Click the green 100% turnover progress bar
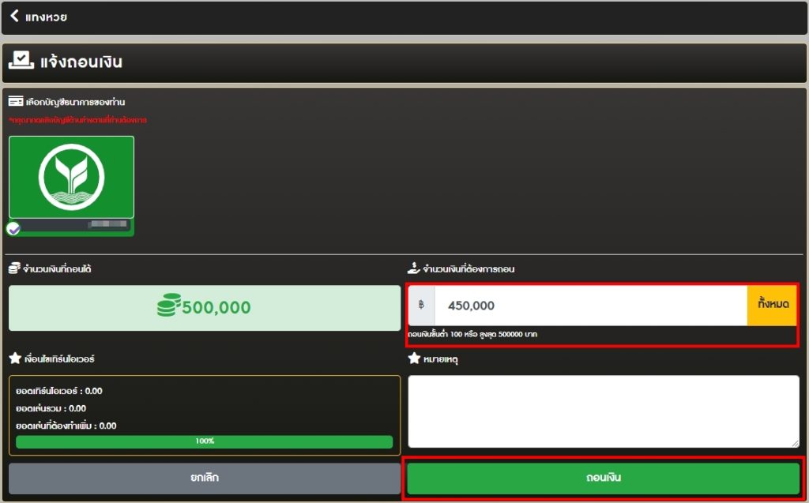Viewport: 809px width, 503px height. 205,441
